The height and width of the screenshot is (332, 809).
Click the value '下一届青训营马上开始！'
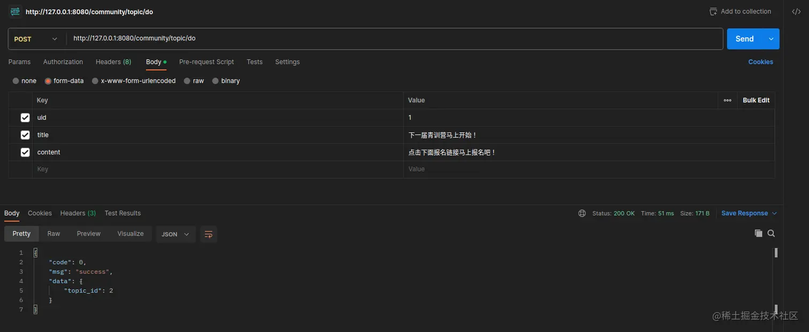[x=442, y=135]
